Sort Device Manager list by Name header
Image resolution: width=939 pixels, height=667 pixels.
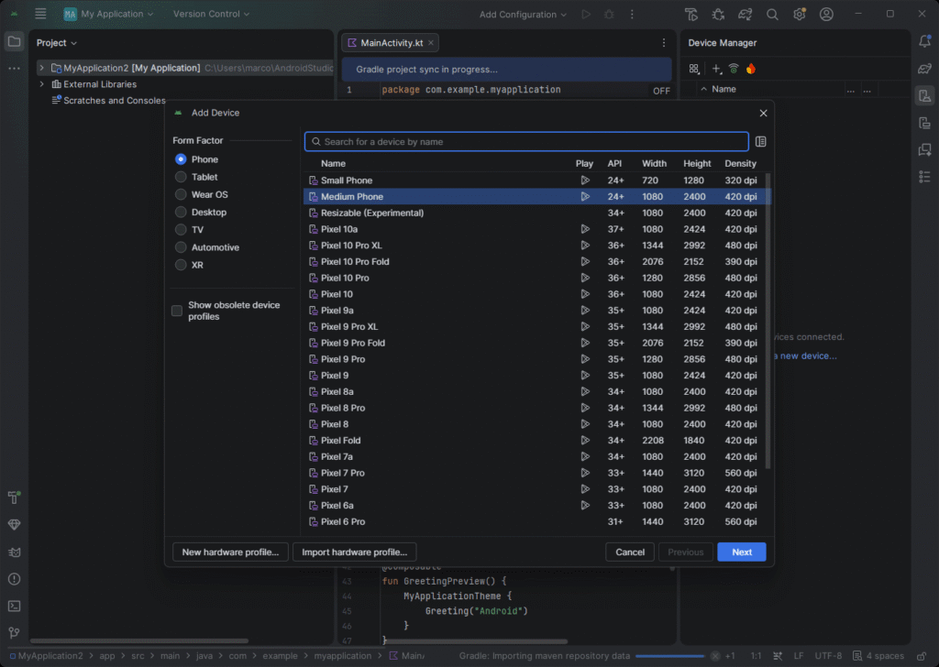[x=724, y=89]
